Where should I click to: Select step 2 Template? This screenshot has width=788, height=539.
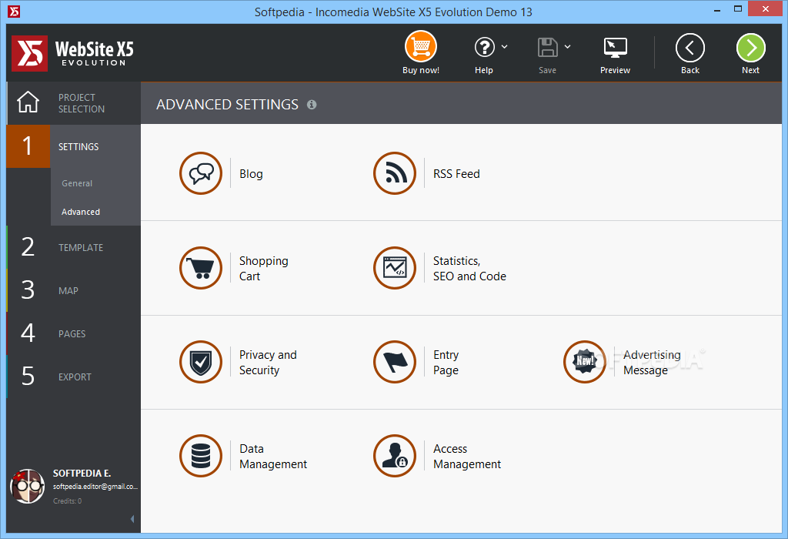(74, 247)
